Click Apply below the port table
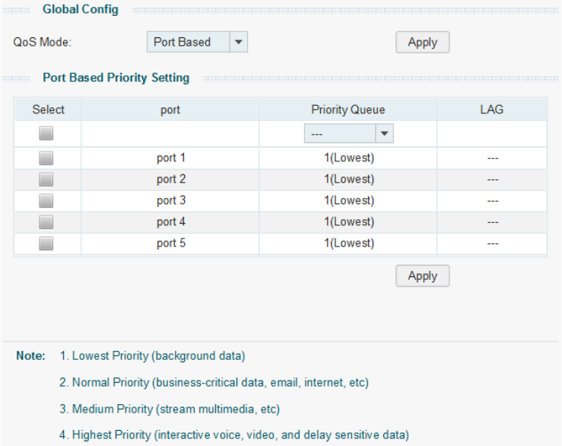The width and height of the screenshot is (562, 446). click(x=422, y=276)
